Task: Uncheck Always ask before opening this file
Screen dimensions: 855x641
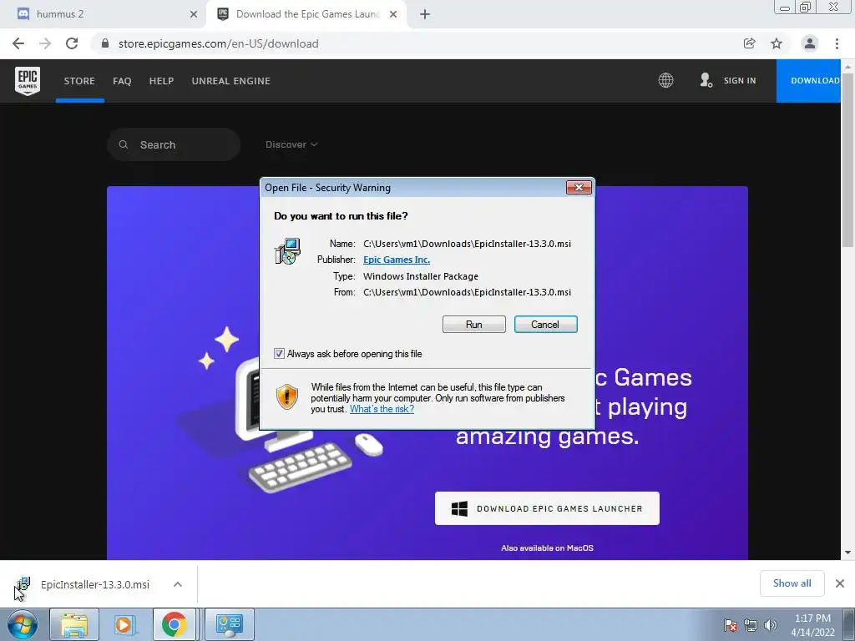Action: click(x=279, y=354)
